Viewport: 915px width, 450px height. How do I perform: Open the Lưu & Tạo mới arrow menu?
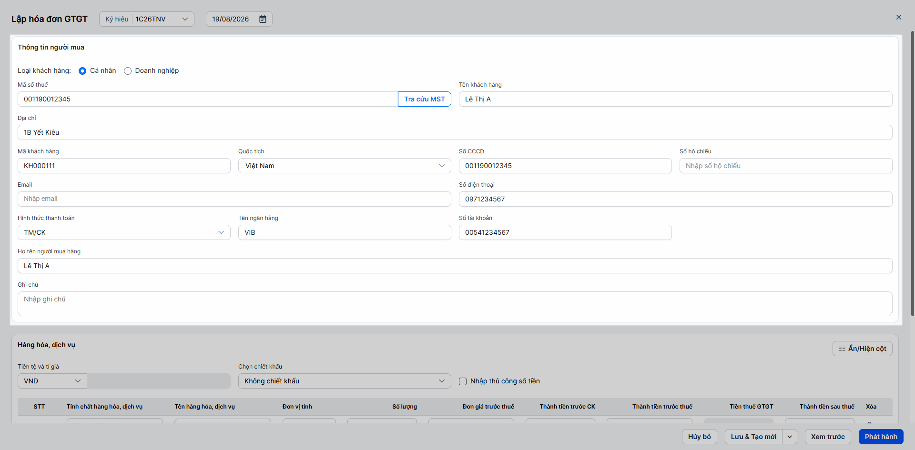(790, 437)
